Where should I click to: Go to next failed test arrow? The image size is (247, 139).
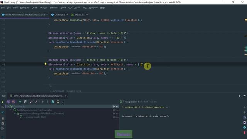(47, 102)
